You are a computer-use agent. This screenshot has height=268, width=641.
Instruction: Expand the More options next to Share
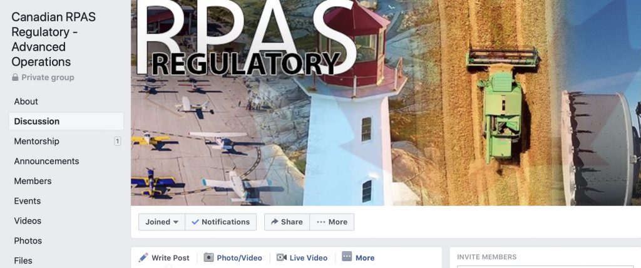tap(332, 222)
